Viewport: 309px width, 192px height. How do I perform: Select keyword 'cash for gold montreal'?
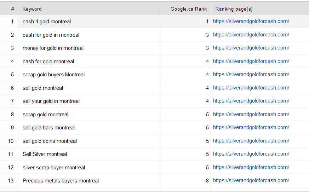(x=48, y=62)
